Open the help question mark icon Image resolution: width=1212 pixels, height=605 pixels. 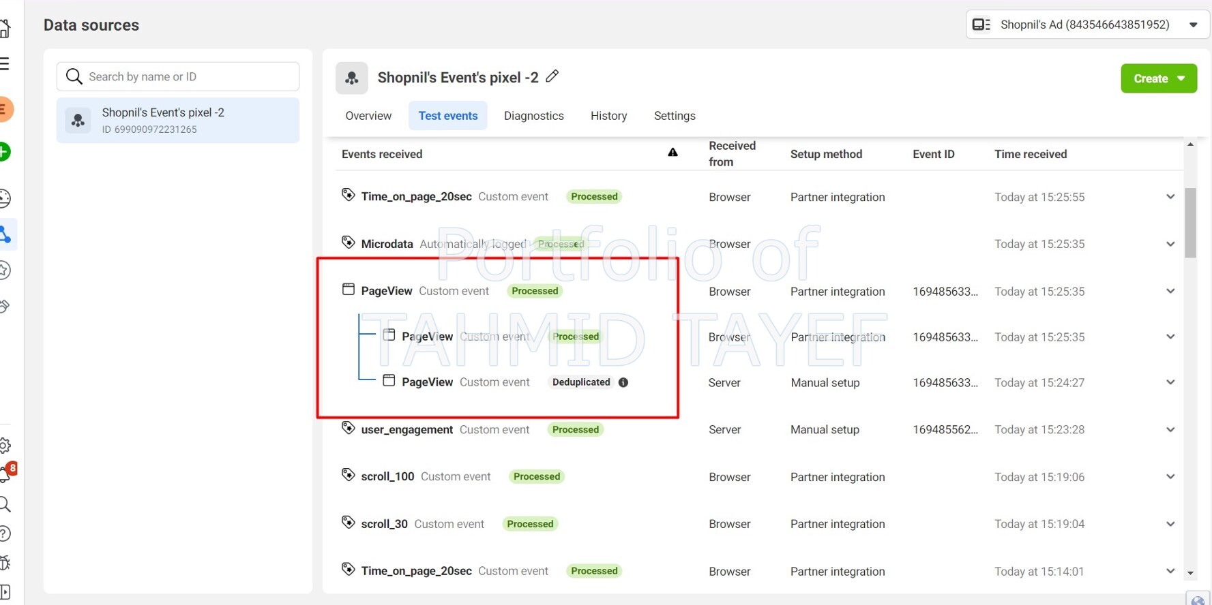click(x=4, y=533)
